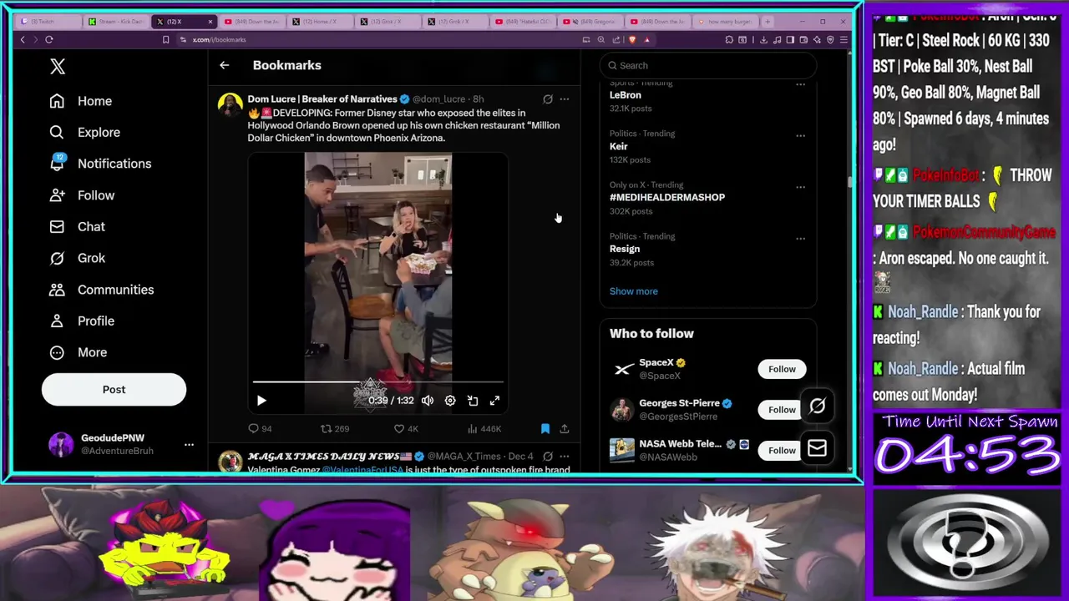
Task: Open more options for #MEDIHEALDERMASHOP trend
Action: coord(800,187)
